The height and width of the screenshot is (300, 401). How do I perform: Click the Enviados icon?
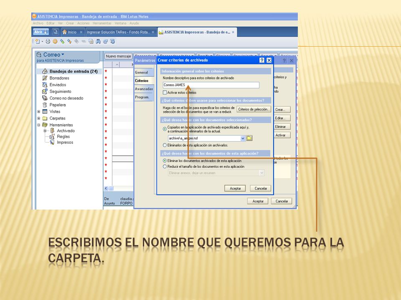(x=45, y=85)
